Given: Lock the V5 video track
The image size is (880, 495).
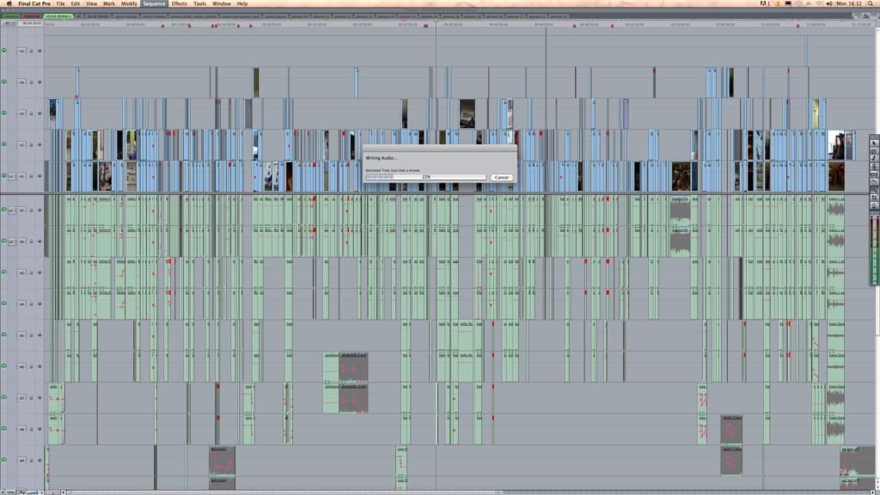Looking at the screenshot, I should pyautogui.click(x=31, y=52).
